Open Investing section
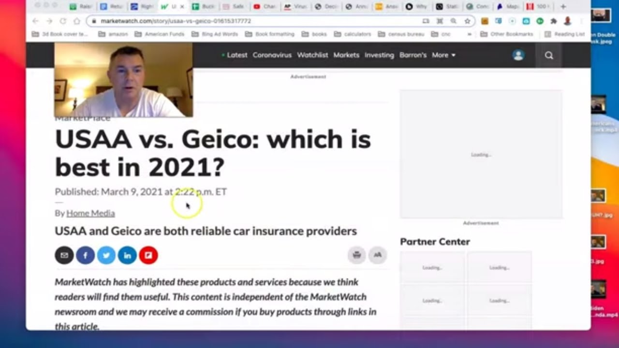 click(379, 55)
